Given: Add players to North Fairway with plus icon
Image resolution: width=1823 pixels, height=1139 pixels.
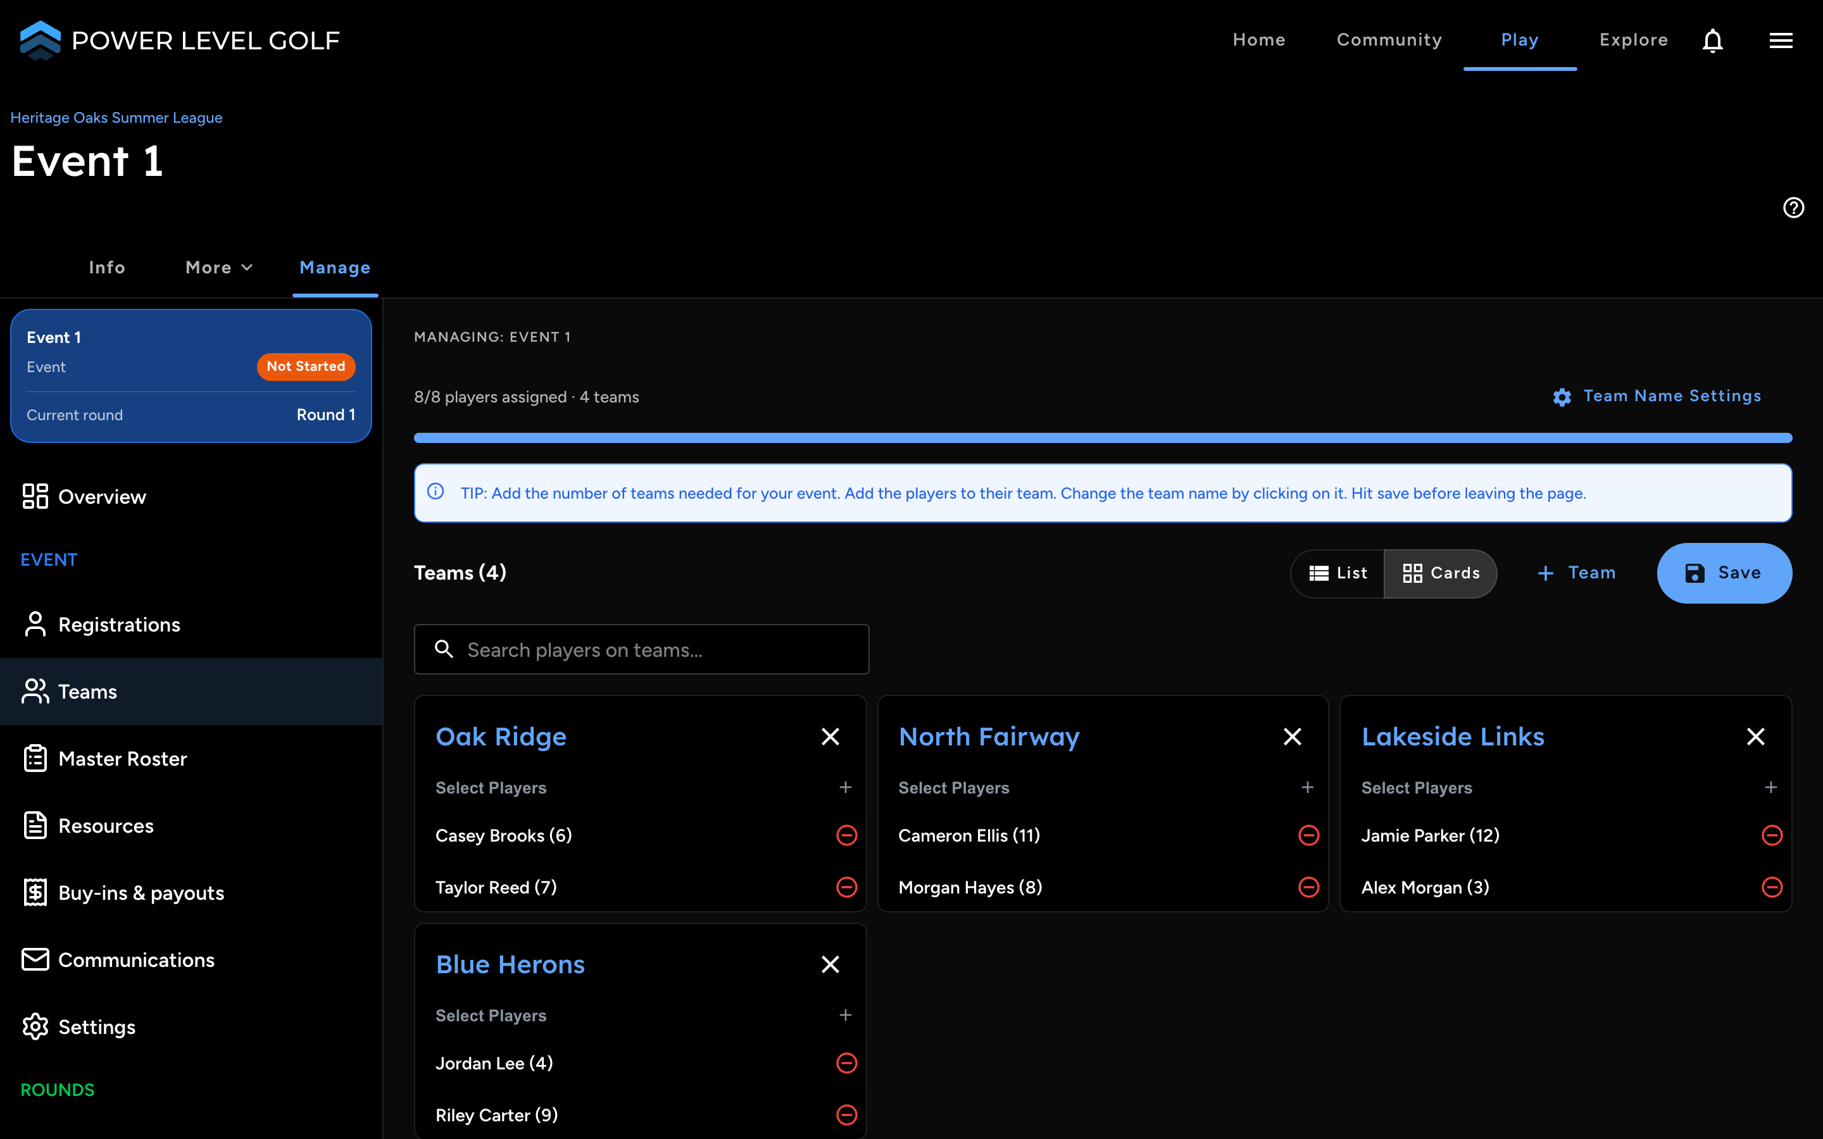Looking at the screenshot, I should coord(1308,787).
